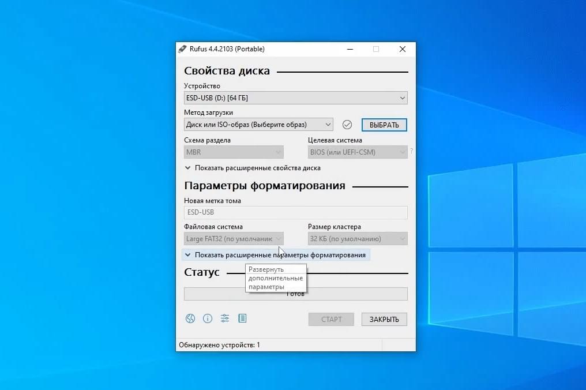Open the language selection globe icon
Viewport: 586px width, 390px height.
click(x=190, y=318)
